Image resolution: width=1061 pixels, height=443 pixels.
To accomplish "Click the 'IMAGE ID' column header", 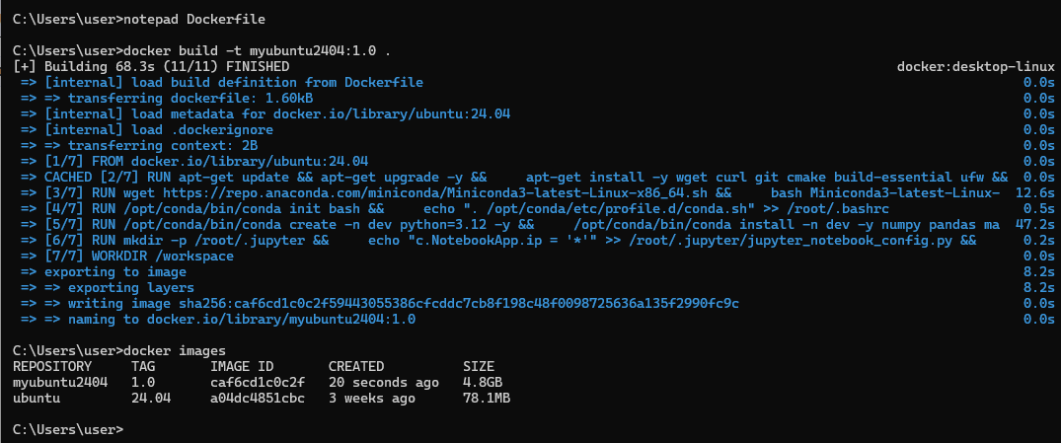I will coord(242,367).
